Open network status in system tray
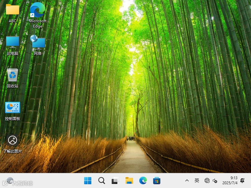 tap(207, 181)
